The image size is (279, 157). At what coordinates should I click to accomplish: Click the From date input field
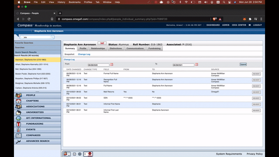click(x=98, y=65)
